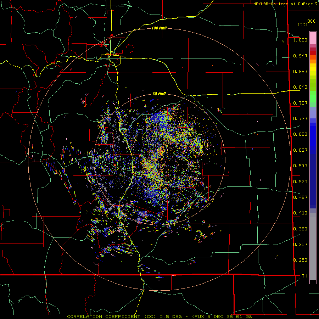Select the 0.627 color scale value
319x319 pixels.
(x=300, y=150)
